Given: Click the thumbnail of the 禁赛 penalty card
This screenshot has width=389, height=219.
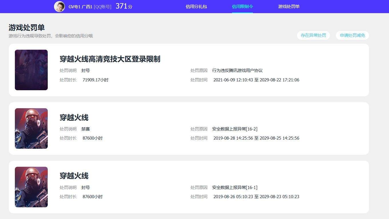Looking at the screenshot, I should coord(31,128).
